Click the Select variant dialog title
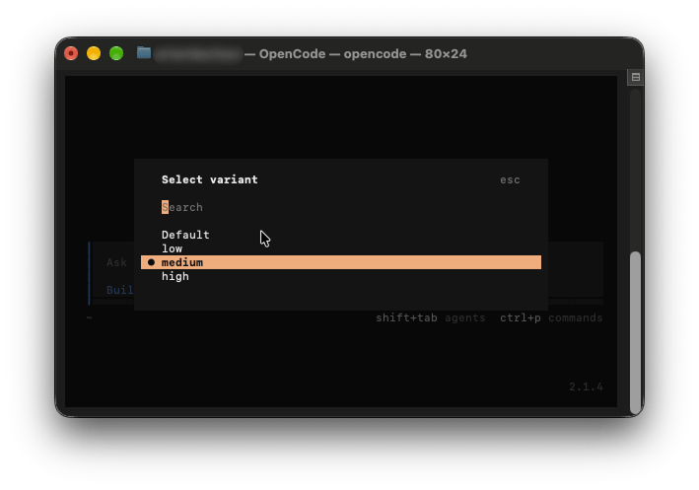This screenshot has height=490, width=699. click(210, 179)
